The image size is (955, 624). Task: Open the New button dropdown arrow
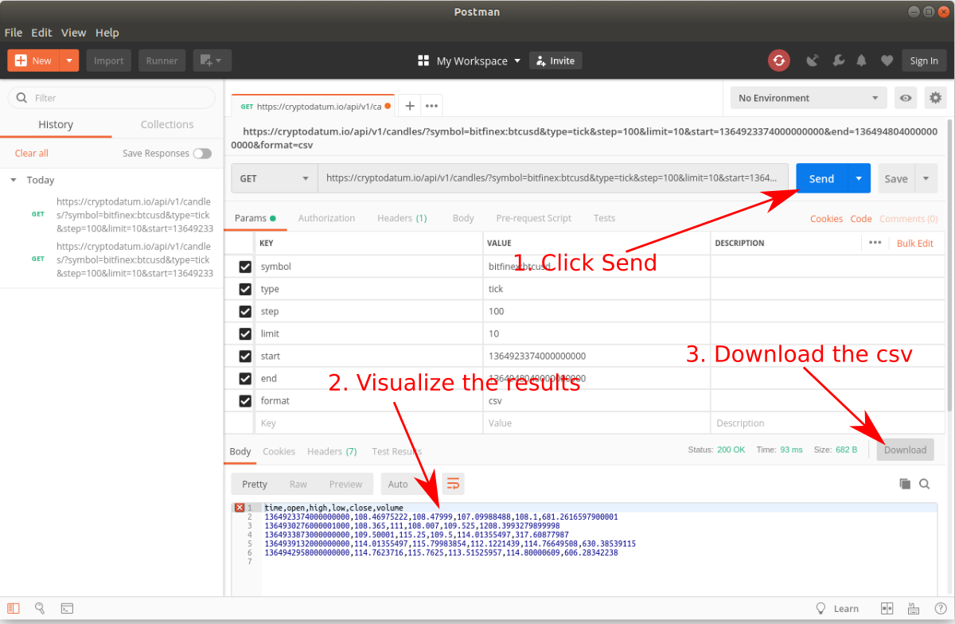70,60
